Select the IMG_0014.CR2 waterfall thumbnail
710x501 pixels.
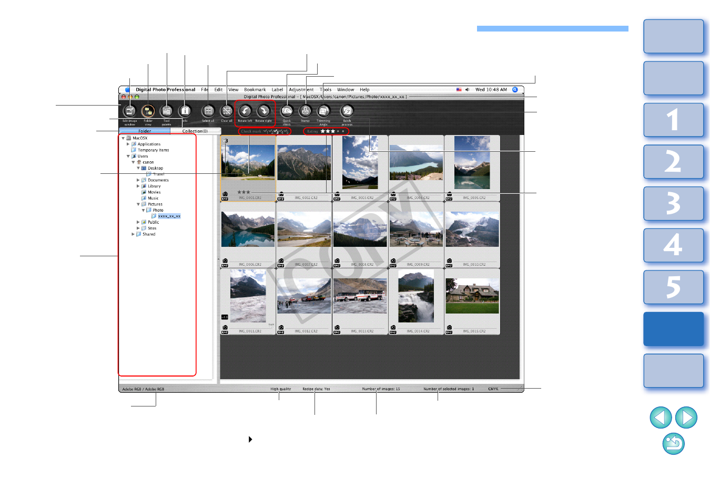416,297
